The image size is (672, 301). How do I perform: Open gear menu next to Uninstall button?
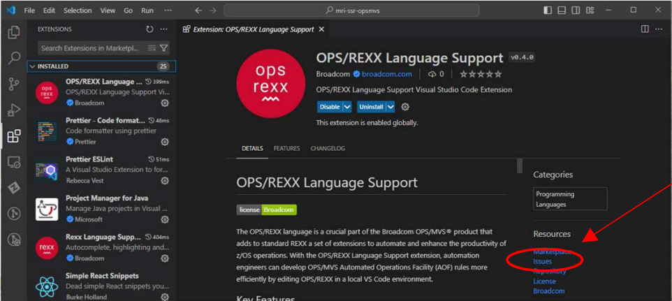405,107
